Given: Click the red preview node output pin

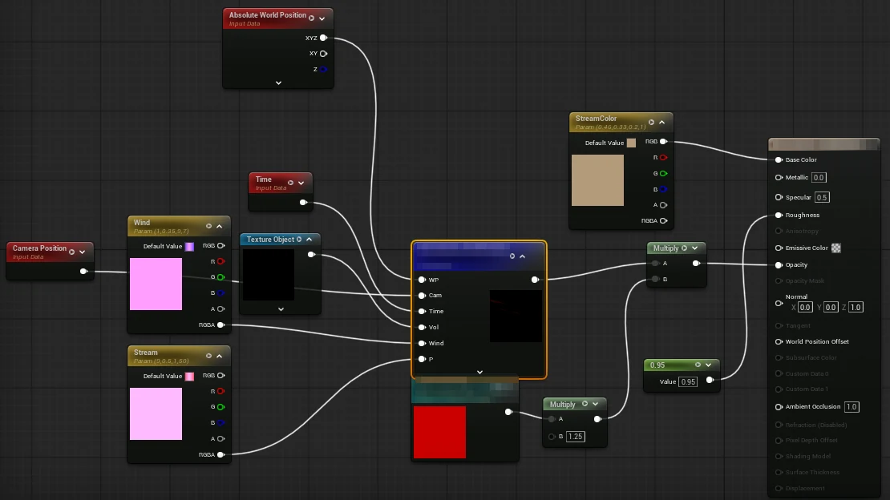Looking at the screenshot, I should 508,412.
